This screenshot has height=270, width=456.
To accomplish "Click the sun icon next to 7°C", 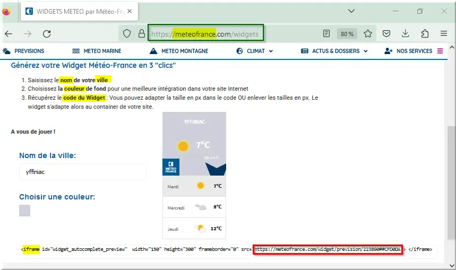I will click(x=183, y=146).
